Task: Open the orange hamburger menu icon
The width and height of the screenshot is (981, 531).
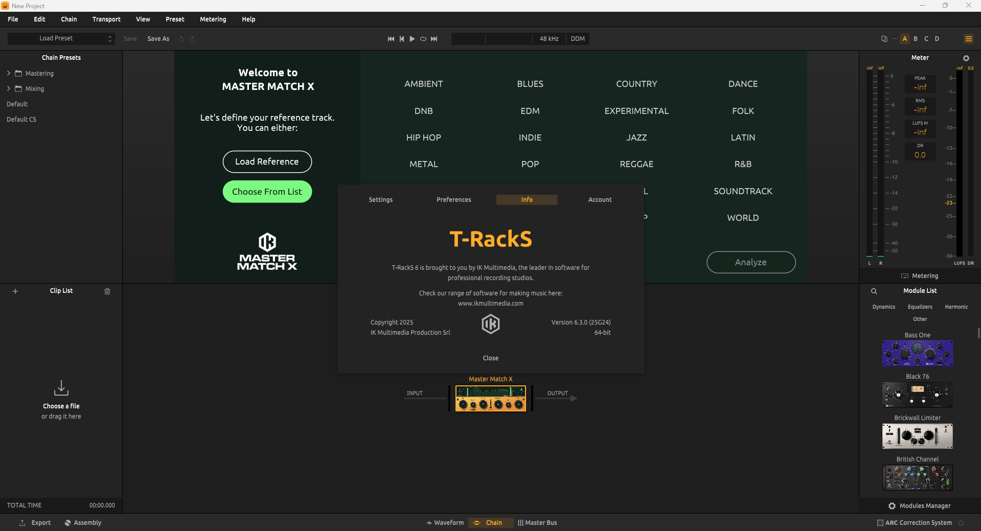Action: (x=968, y=39)
